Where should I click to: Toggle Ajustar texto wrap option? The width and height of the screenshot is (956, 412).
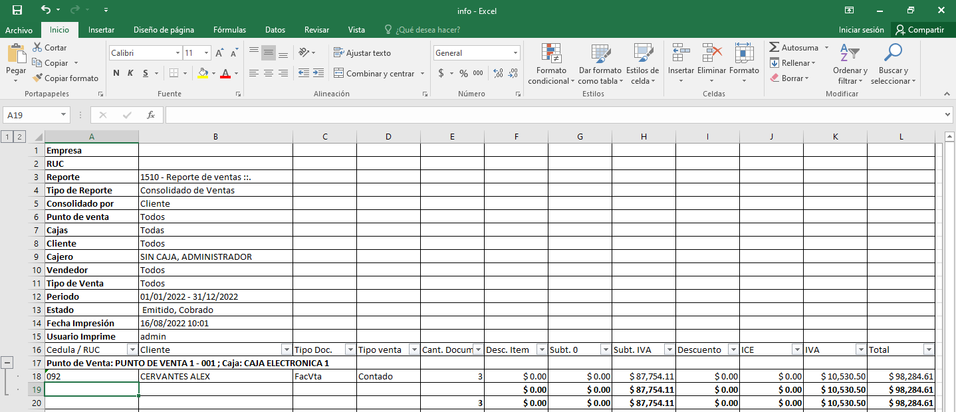coord(362,53)
